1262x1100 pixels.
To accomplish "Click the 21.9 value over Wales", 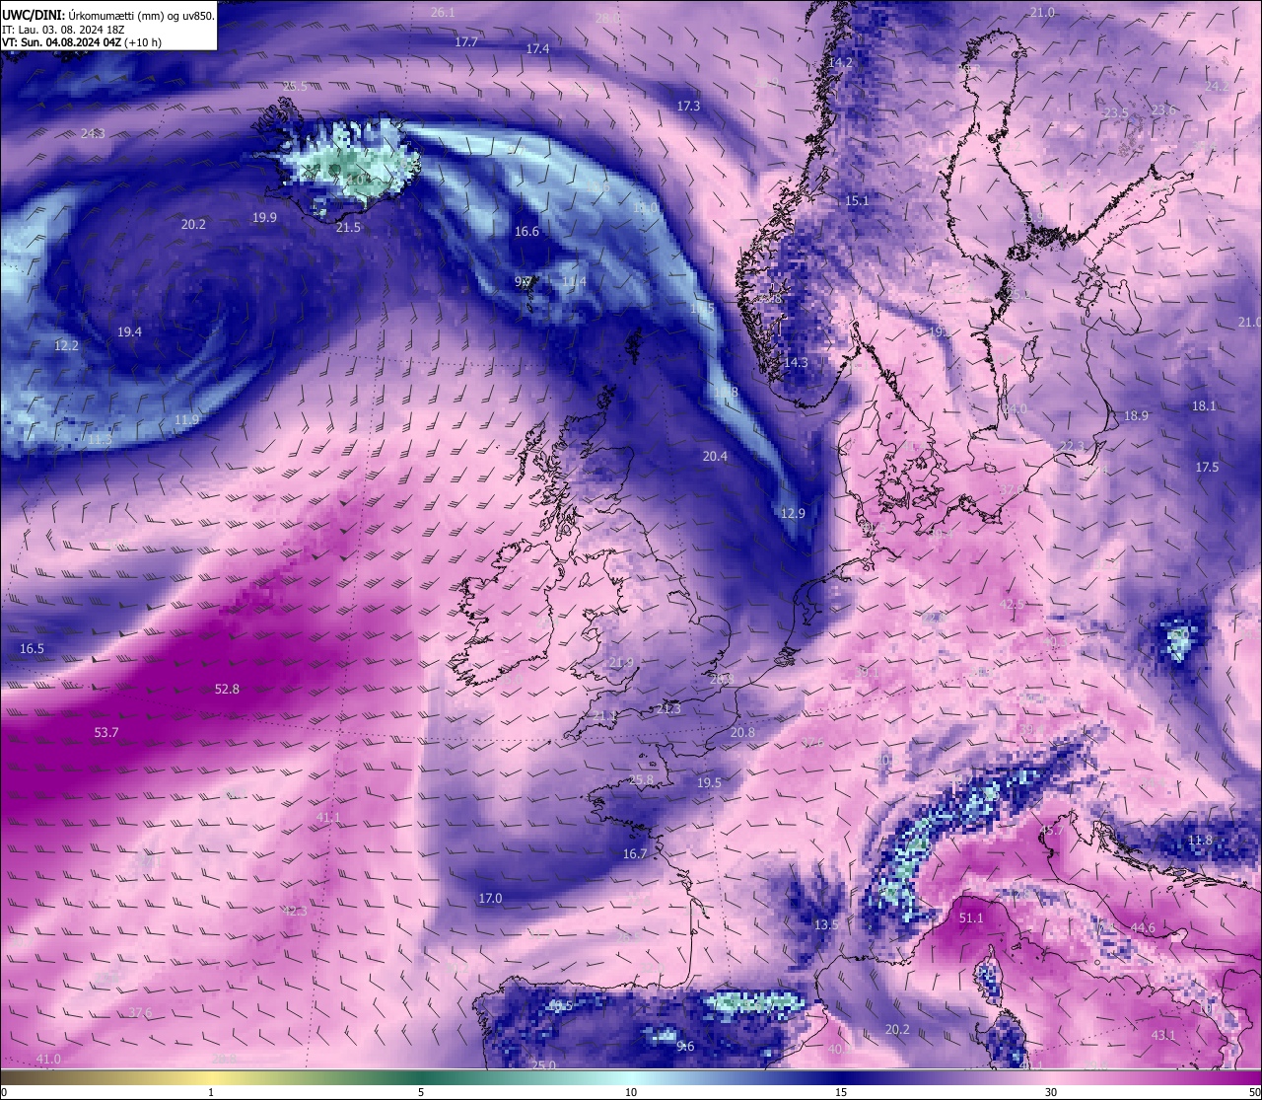I will click(621, 662).
